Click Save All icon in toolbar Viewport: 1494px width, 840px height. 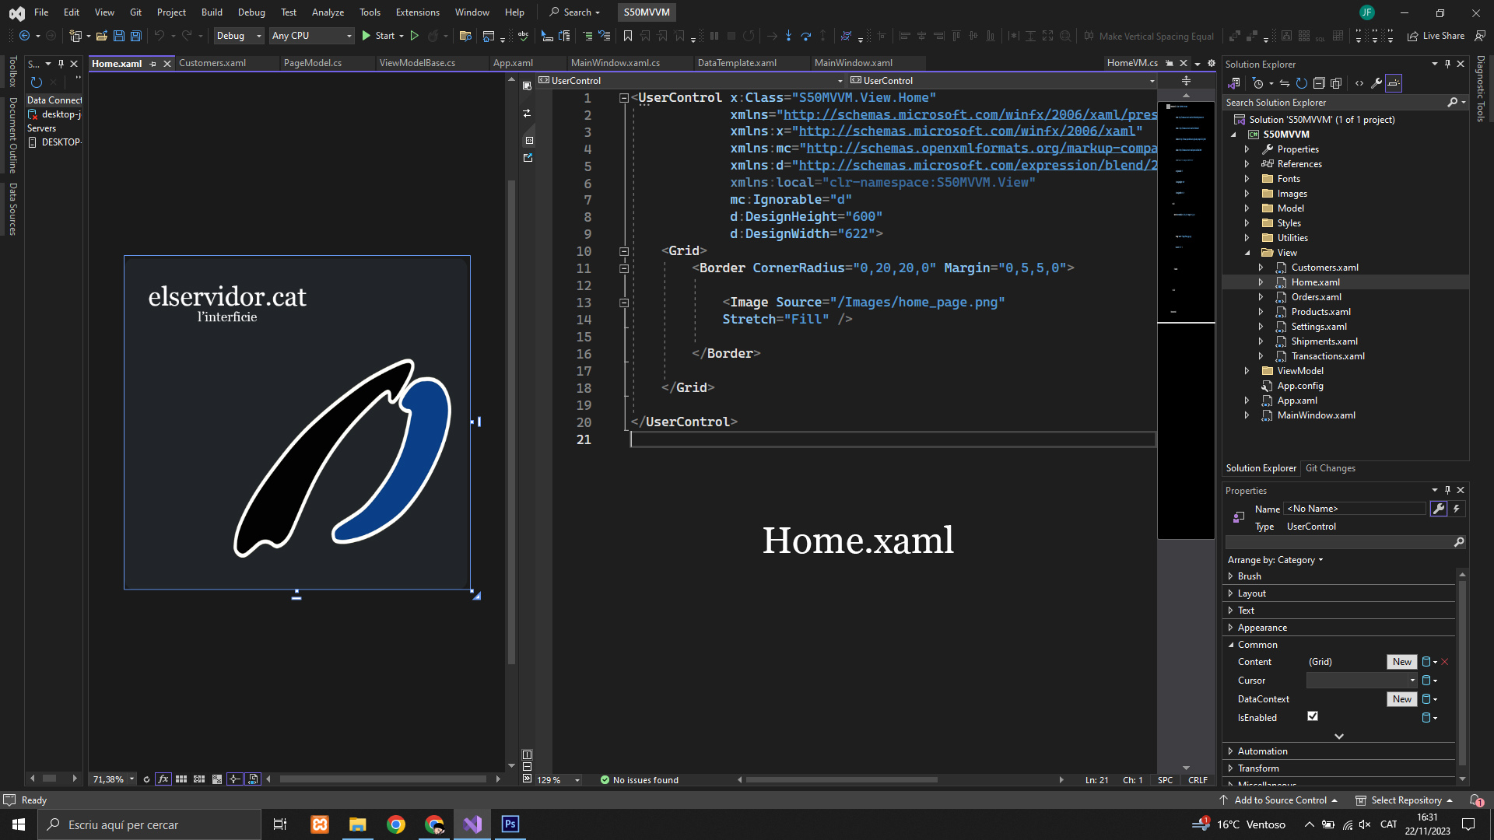pos(136,36)
